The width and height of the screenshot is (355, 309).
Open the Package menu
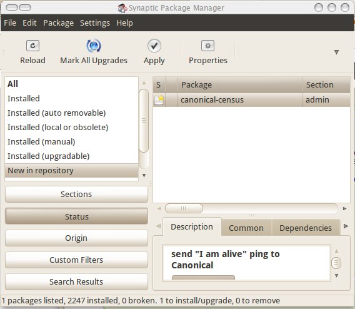58,23
